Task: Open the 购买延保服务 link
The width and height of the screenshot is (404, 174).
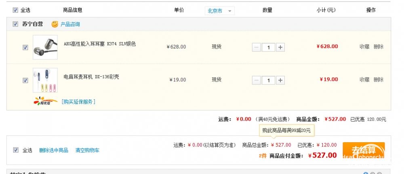Action: pyautogui.click(x=78, y=102)
